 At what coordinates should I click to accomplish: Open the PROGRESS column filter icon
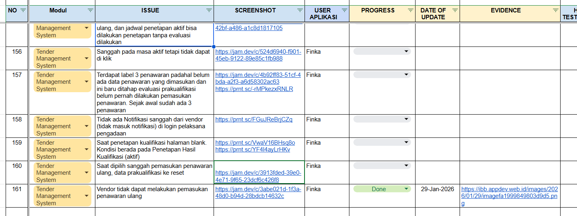pyautogui.click(x=411, y=10)
